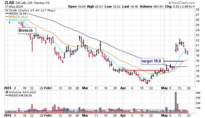Click the 1M volume axis label
Image resolution: width=205 pixels, height=118 pixels.
(198, 108)
